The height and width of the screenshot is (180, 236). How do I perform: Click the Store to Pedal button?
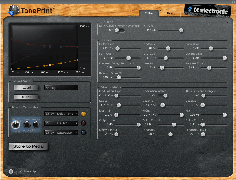point(28,146)
